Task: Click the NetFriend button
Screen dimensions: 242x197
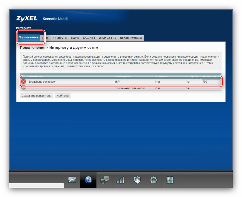Action: (63, 96)
